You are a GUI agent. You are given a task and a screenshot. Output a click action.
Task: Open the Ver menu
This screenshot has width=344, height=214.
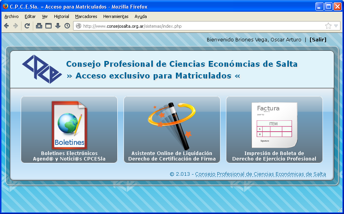point(45,16)
